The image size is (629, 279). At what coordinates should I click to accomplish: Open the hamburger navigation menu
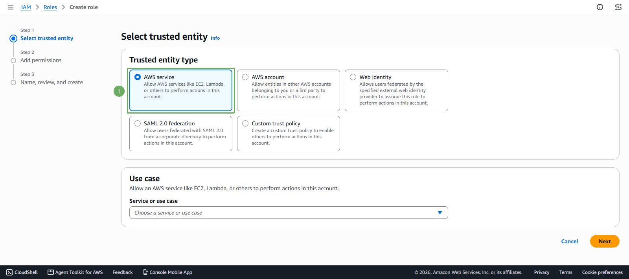coord(11,7)
